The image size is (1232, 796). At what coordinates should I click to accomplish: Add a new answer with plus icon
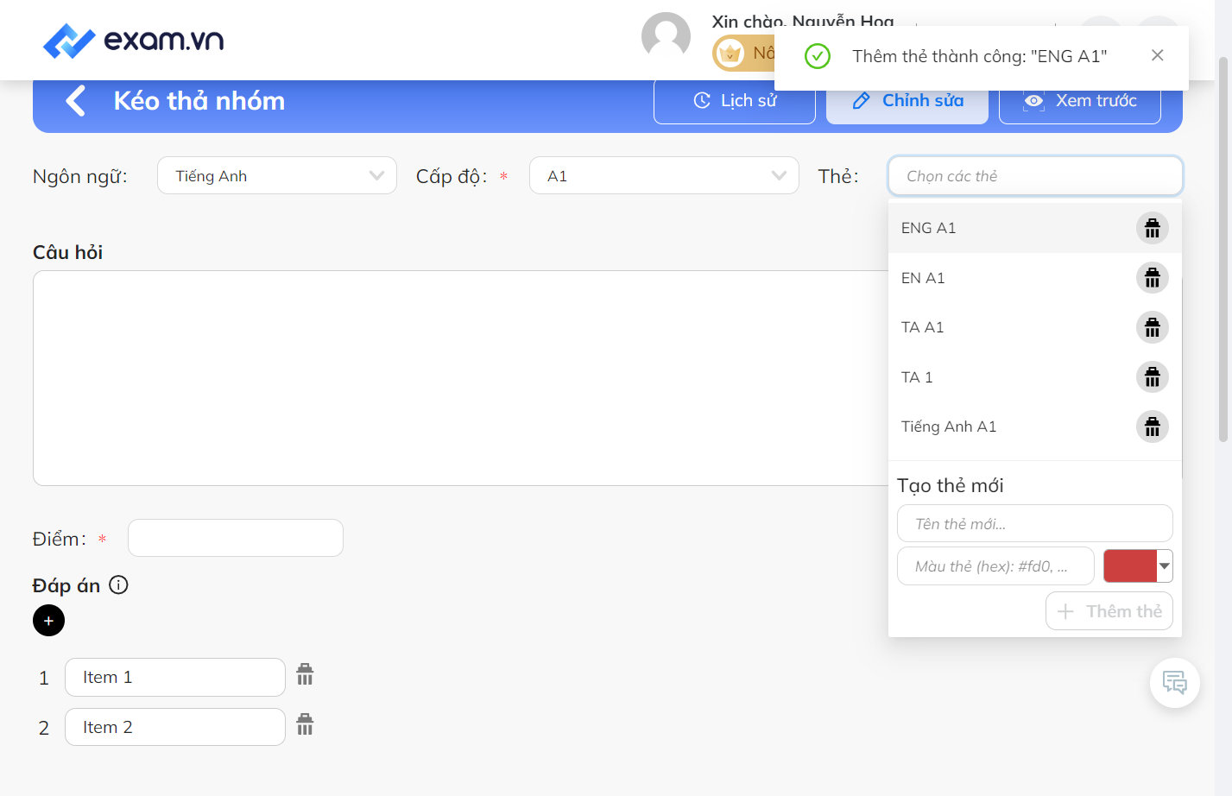point(48,621)
